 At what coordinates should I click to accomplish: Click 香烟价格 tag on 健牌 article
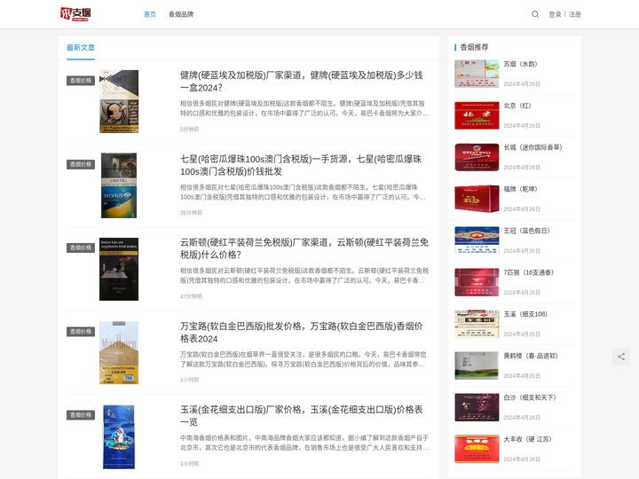(x=81, y=81)
